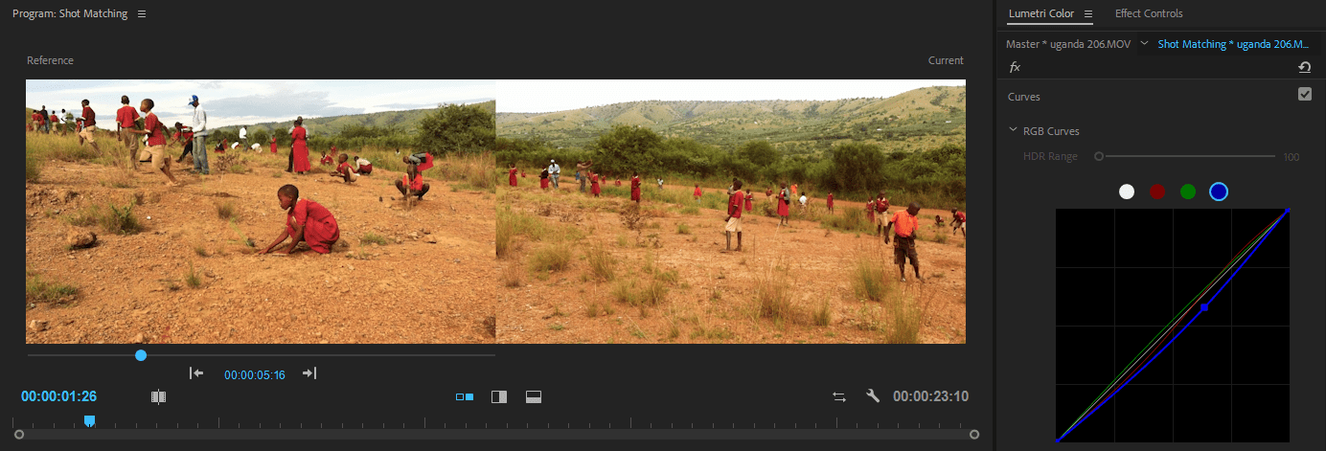The height and width of the screenshot is (451, 1326).
Task: Select Master * uganda 206.MOV clip tab
Action: coord(1068,44)
